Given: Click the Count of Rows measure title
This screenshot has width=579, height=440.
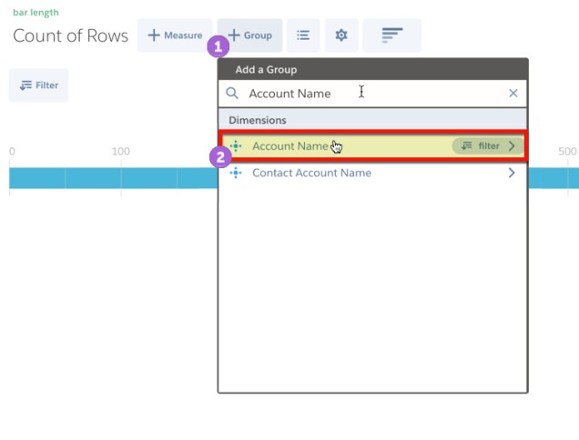Looking at the screenshot, I should click(x=70, y=36).
